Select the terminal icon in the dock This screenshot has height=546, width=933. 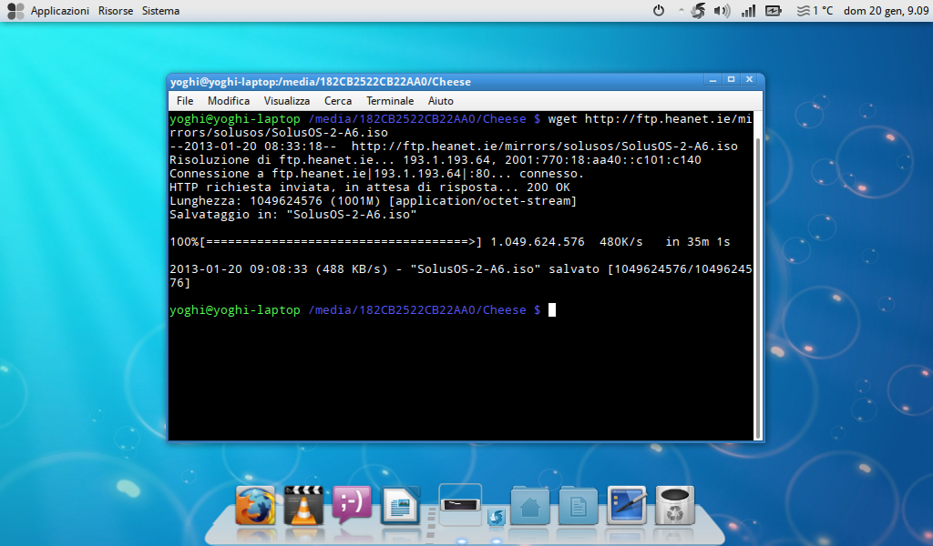click(x=460, y=504)
